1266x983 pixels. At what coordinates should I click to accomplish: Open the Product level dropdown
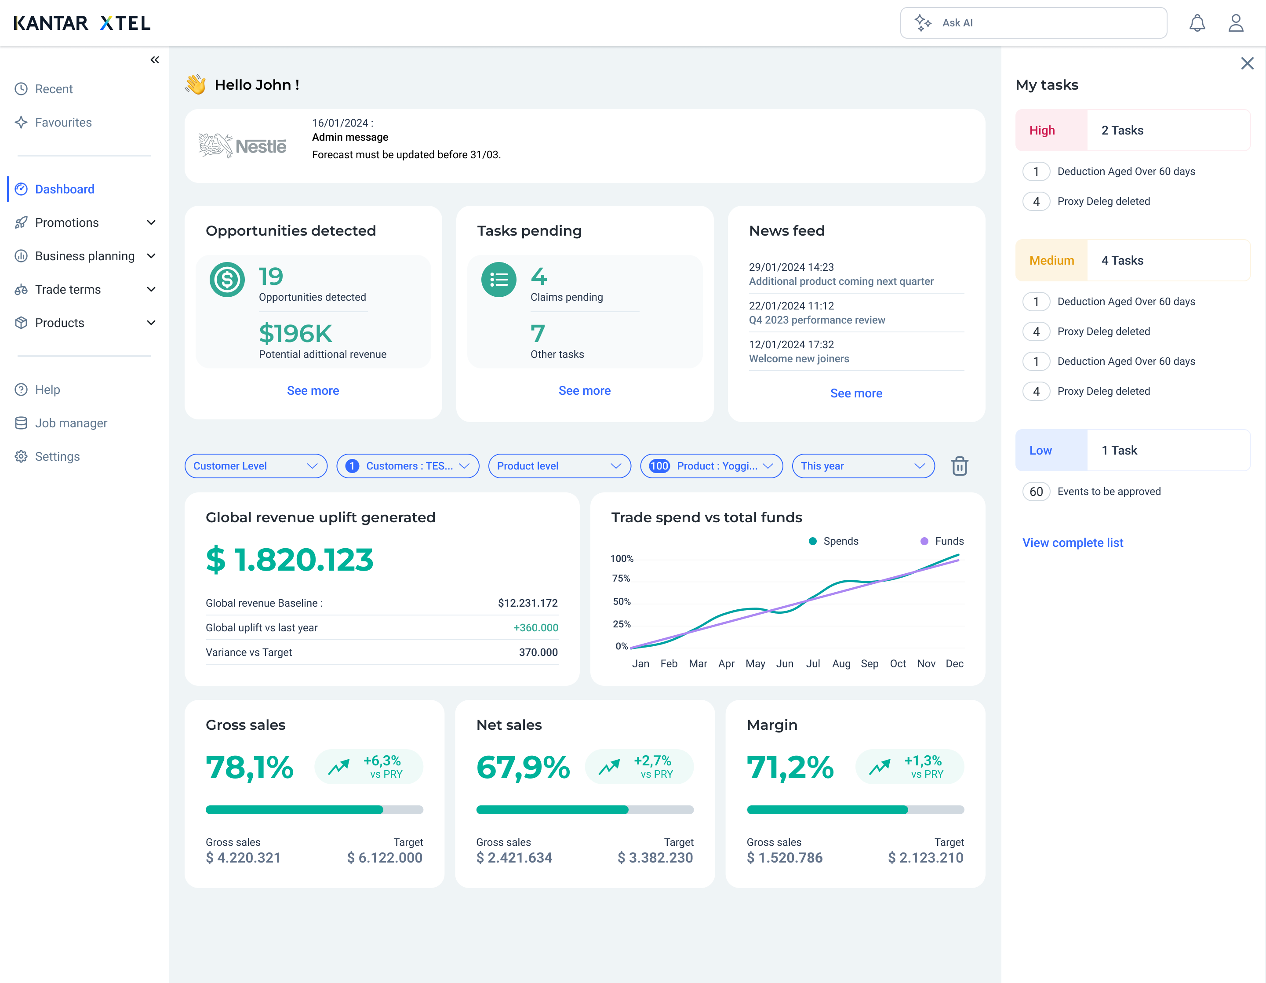[559, 466]
